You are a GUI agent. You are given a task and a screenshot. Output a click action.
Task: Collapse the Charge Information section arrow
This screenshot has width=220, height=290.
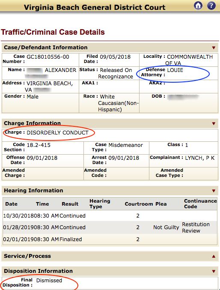[x=214, y=123]
